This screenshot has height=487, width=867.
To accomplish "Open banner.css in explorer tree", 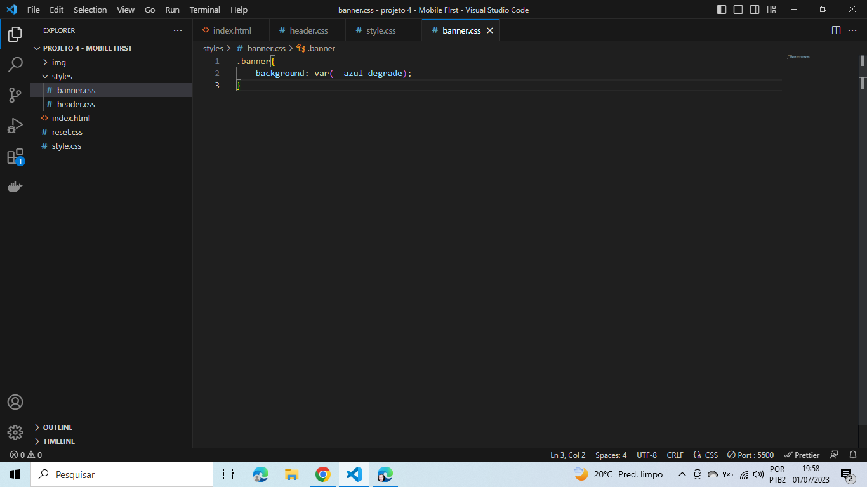I will pyautogui.click(x=111, y=90).
